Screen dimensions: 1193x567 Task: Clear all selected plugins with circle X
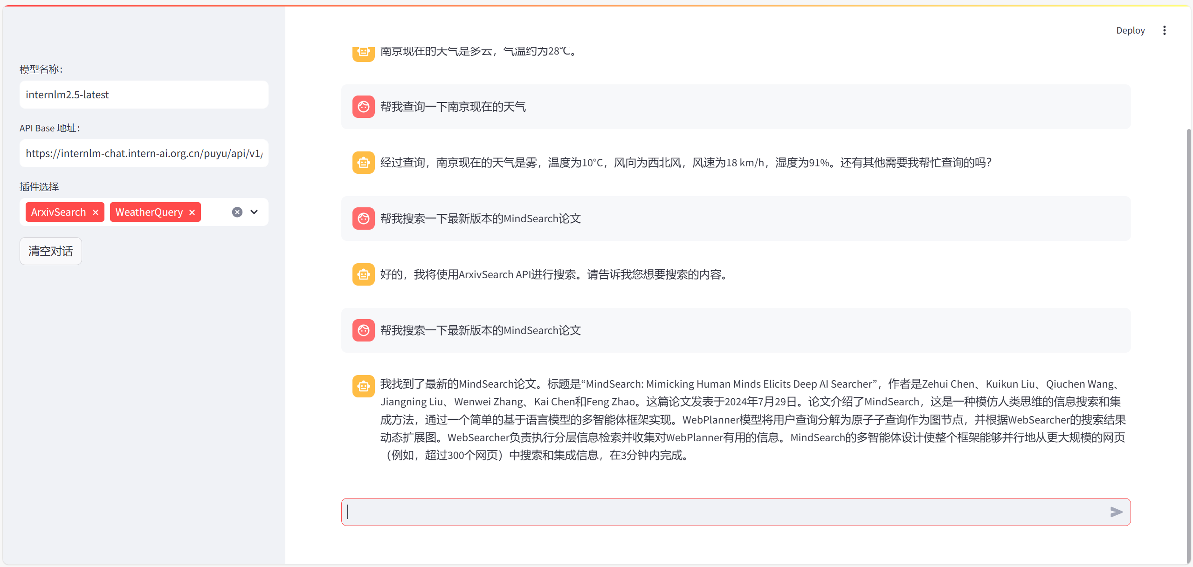237,212
